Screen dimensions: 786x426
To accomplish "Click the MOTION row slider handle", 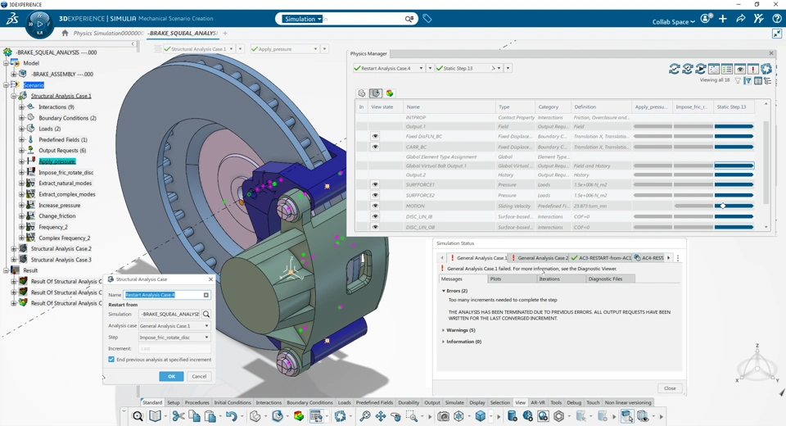I will click(723, 206).
